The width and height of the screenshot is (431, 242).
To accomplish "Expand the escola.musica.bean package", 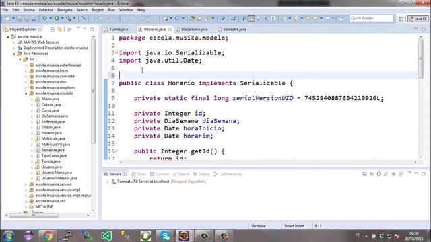I will point(26,71).
